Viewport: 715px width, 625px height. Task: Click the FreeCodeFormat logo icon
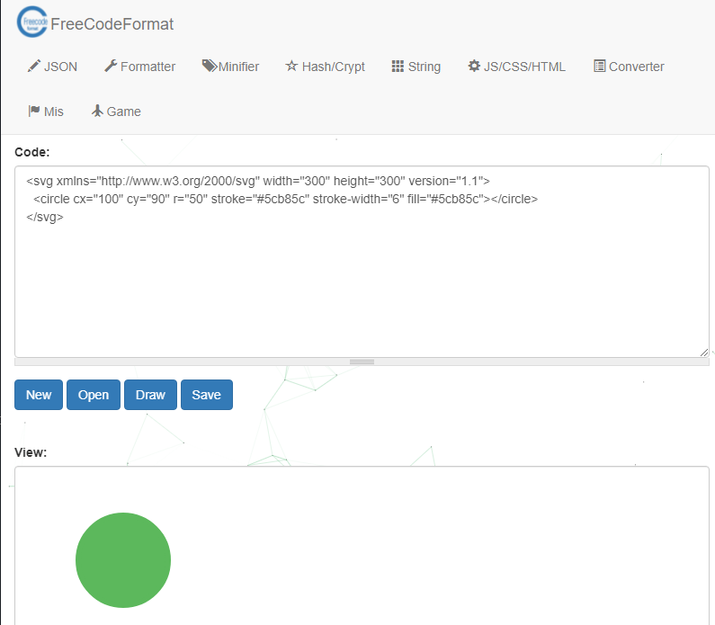pyautogui.click(x=32, y=22)
